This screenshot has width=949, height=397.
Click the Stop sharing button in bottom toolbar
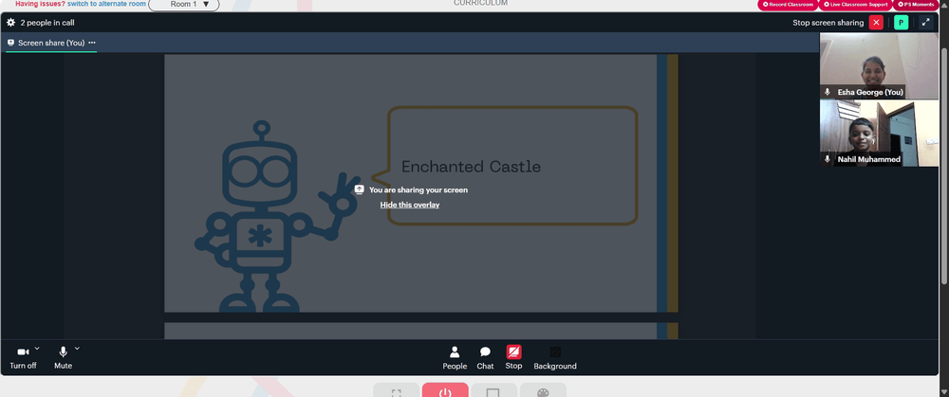(x=513, y=357)
